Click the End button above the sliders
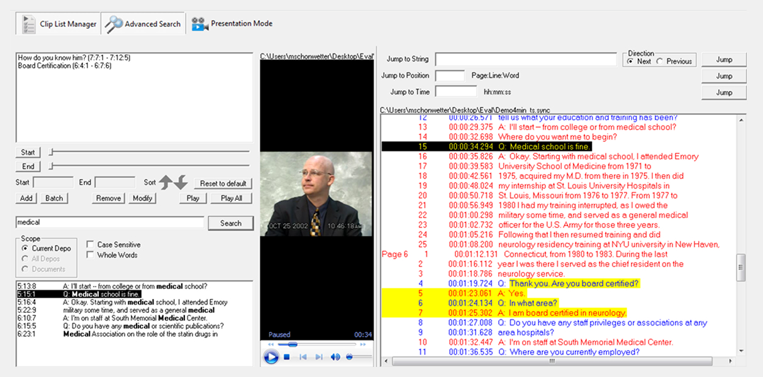 click(x=28, y=167)
